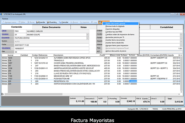The height and width of the screenshot is (123, 185).
Task: Click the Editar toolbar icon
Action: click(x=19, y=22)
